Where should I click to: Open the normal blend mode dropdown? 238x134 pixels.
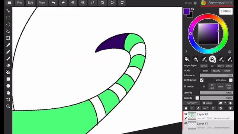click(192, 103)
